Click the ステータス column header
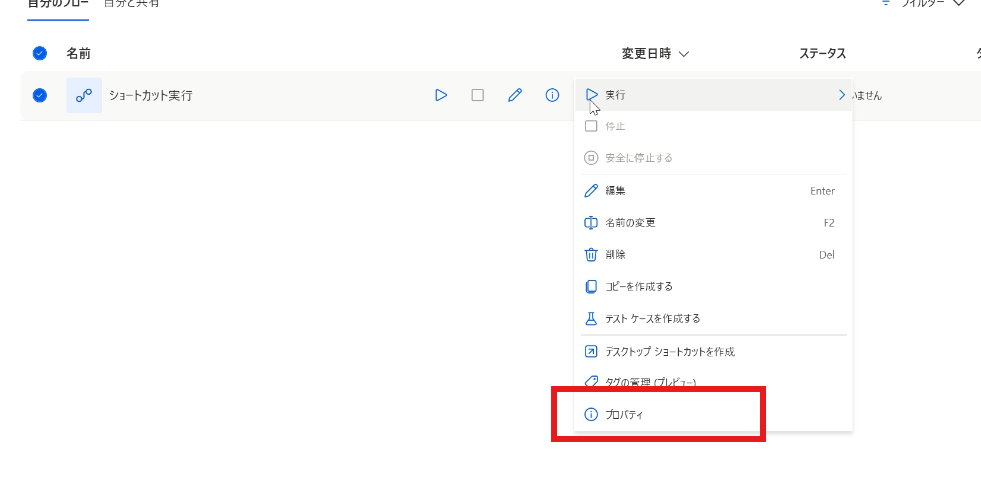This screenshot has height=491, width=981. tap(822, 54)
